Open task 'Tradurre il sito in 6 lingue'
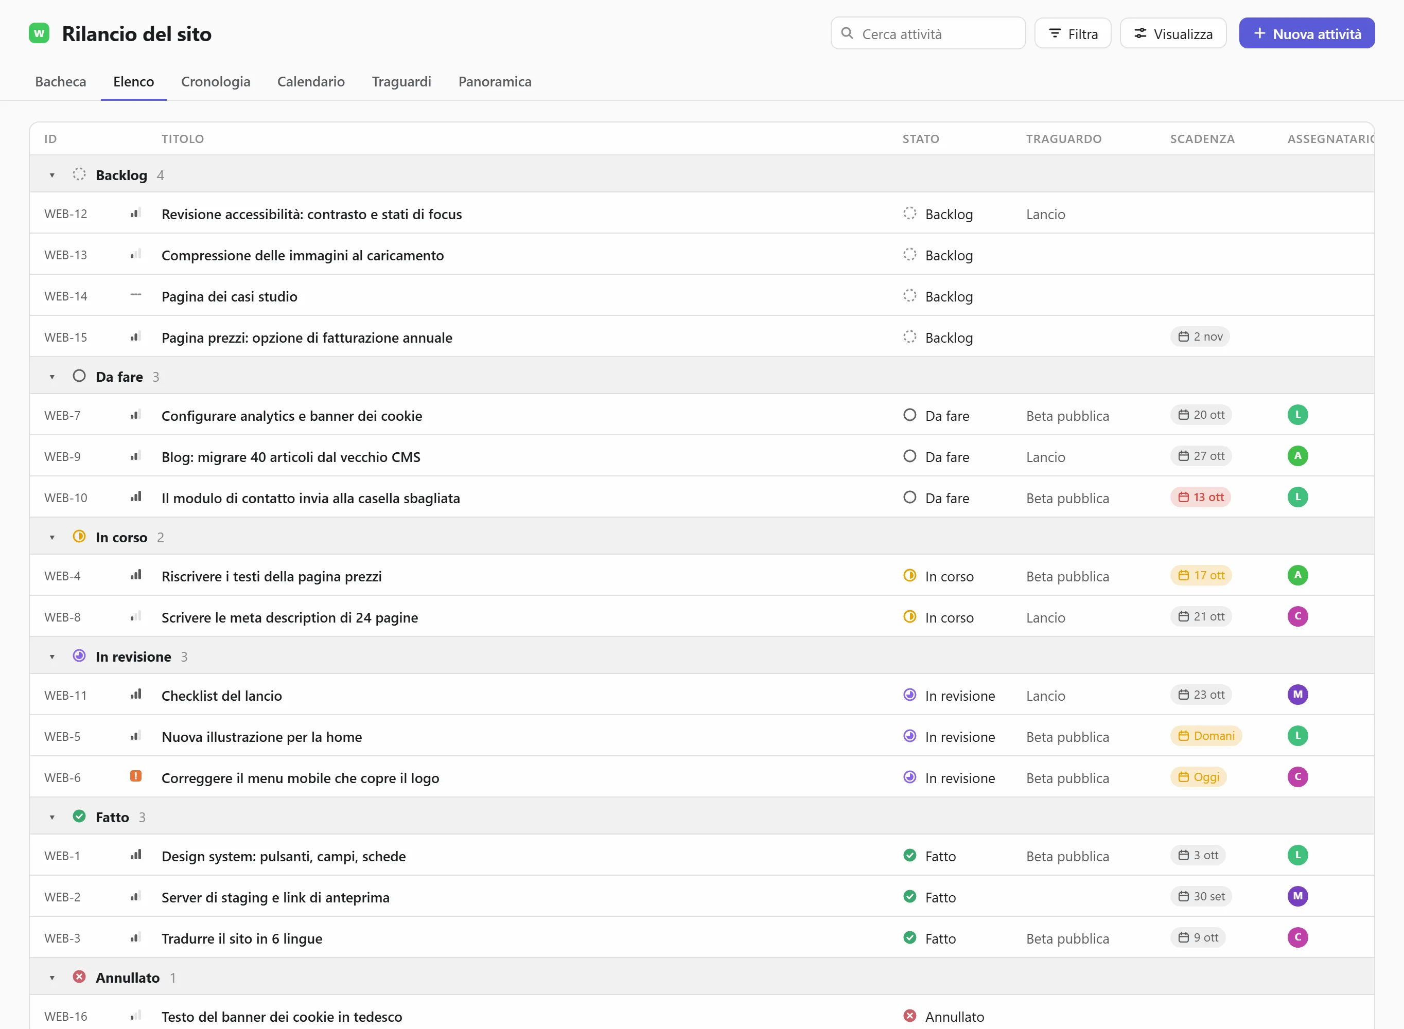Viewport: 1404px width, 1029px height. [242, 938]
